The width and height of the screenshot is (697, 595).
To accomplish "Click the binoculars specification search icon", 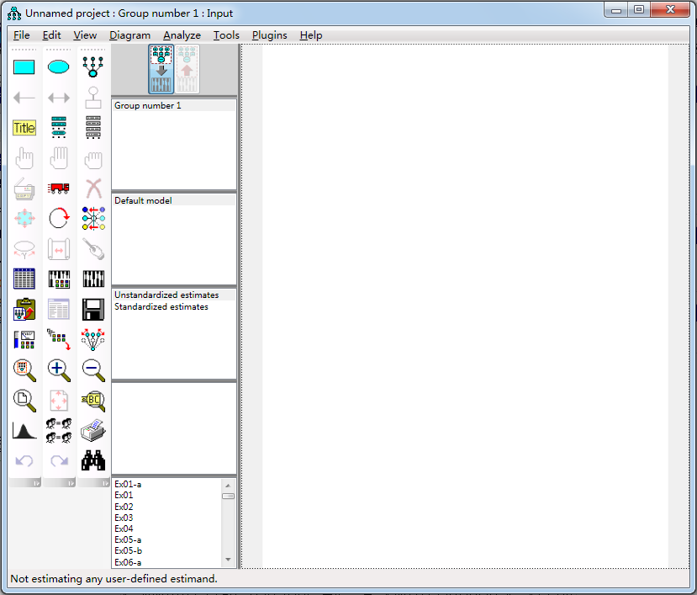I will (93, 461).
